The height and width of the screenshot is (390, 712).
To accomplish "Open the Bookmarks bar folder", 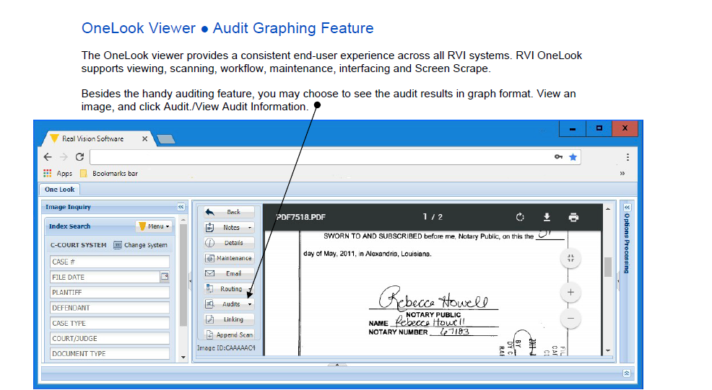I will (109, 173).
